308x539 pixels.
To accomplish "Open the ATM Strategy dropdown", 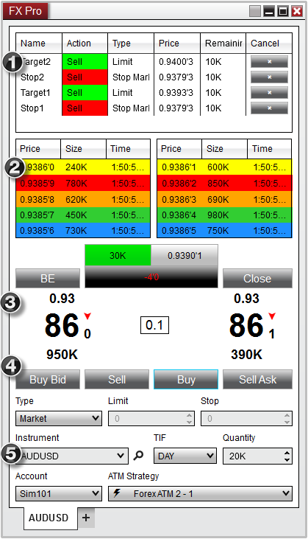I will pos(200,493).
